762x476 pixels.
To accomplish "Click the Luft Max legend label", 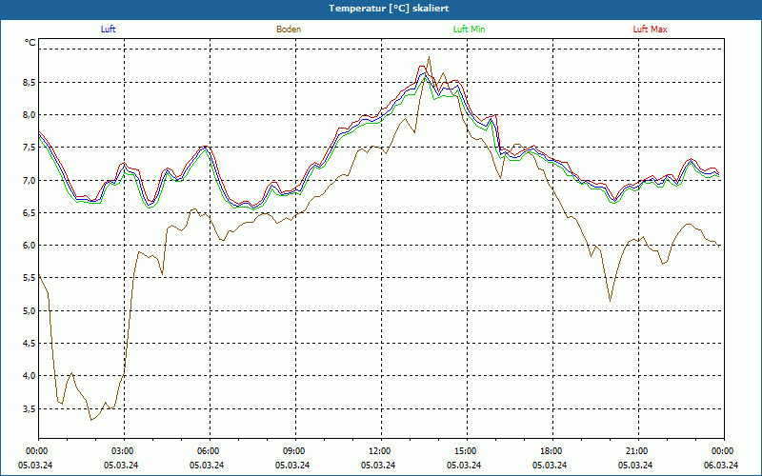I will pyautogui.click(x=650, y=30).
